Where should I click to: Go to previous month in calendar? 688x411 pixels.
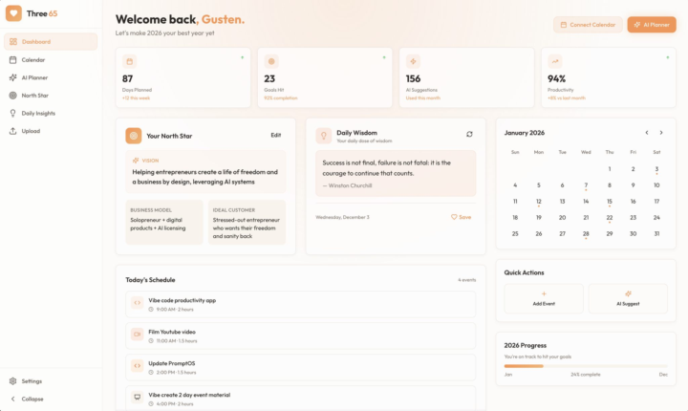(x=647, y=133)
